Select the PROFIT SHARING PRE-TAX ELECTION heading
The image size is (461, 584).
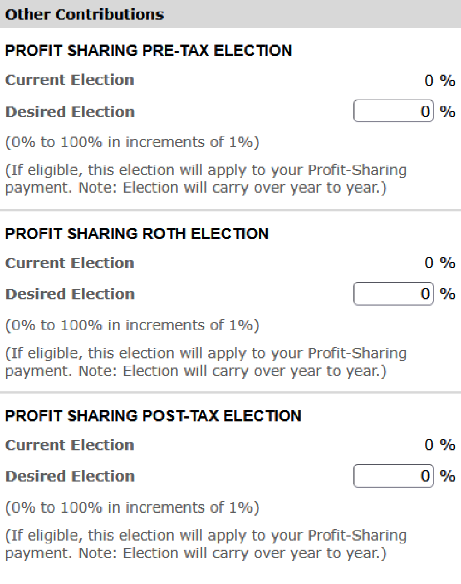click(x=148, y=50)
